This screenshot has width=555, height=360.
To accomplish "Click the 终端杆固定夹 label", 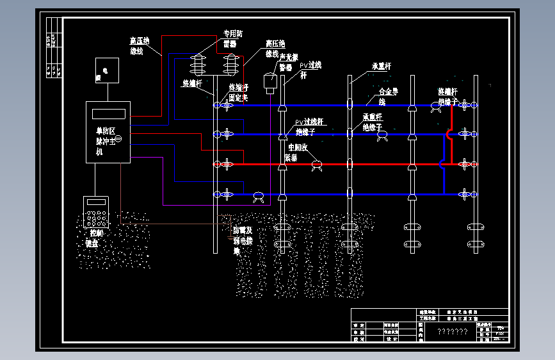I will tap(238, 92).
